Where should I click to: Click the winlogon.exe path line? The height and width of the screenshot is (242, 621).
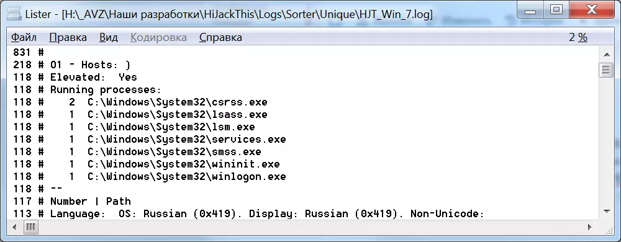[149, 176]
